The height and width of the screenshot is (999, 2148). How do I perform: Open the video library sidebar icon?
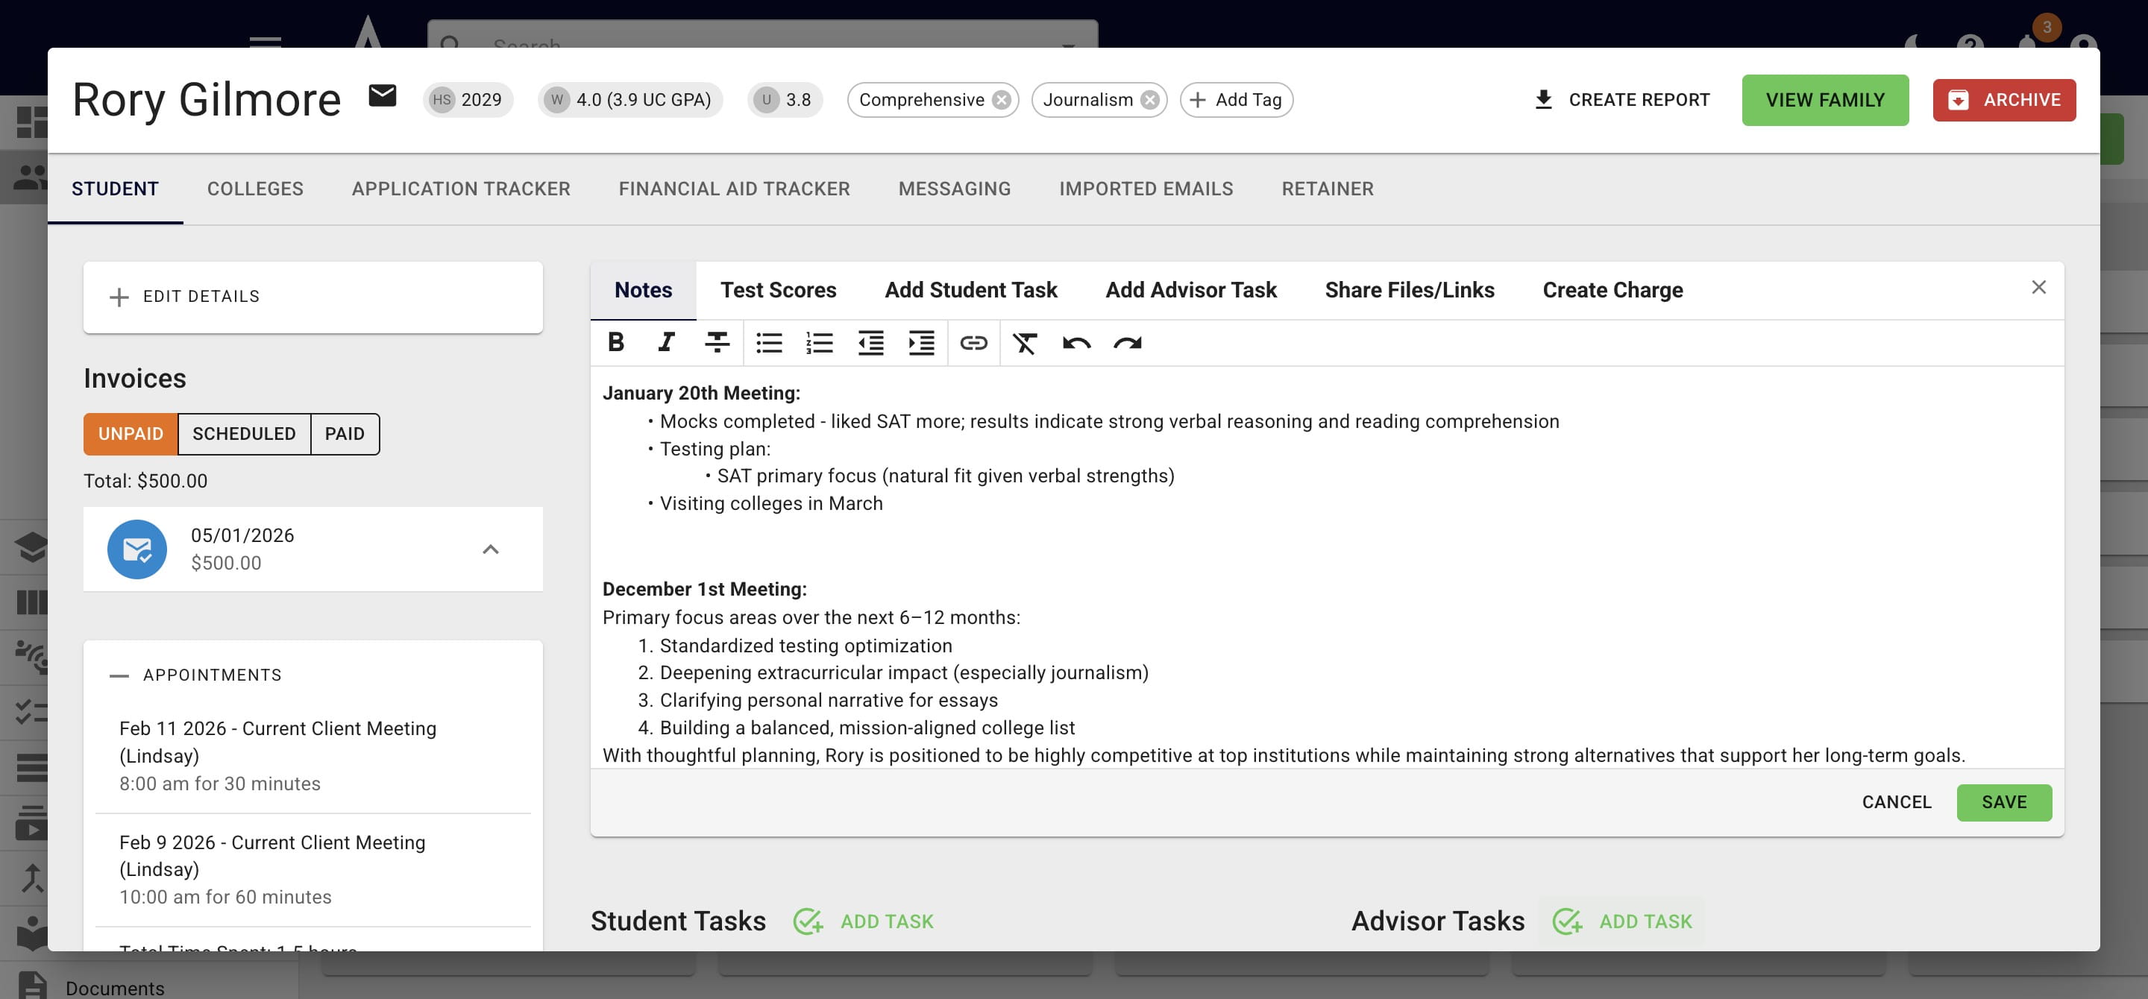31,822
